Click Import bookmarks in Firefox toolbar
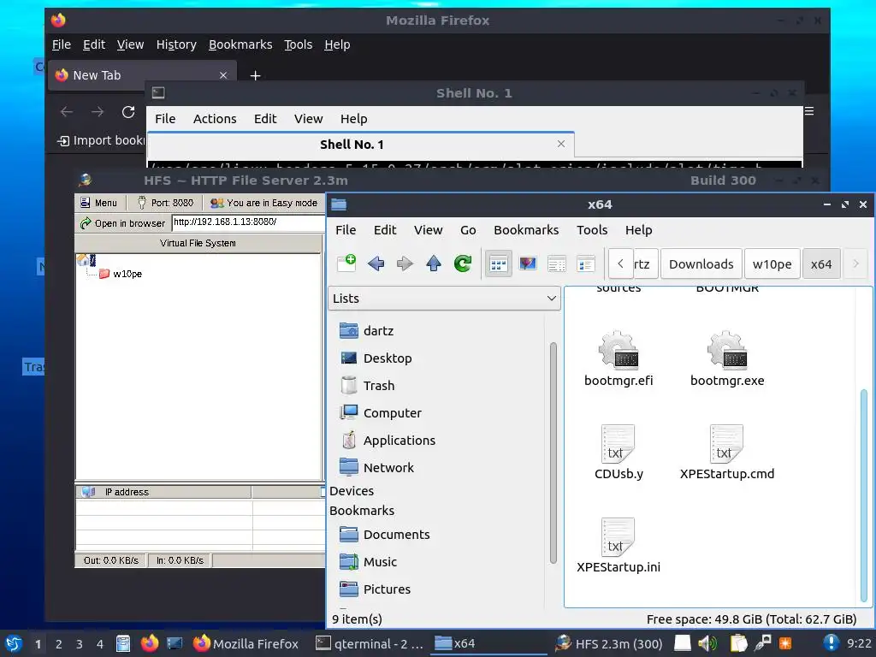The image size is (876, 657). pos(101,141)
